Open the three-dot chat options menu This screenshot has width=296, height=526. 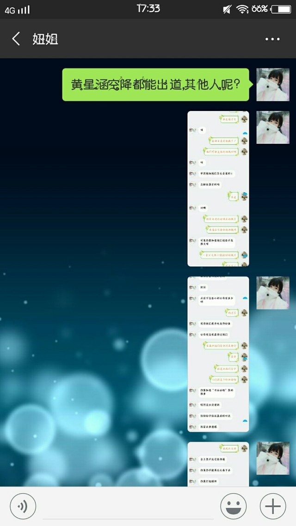tap(272, 39)
